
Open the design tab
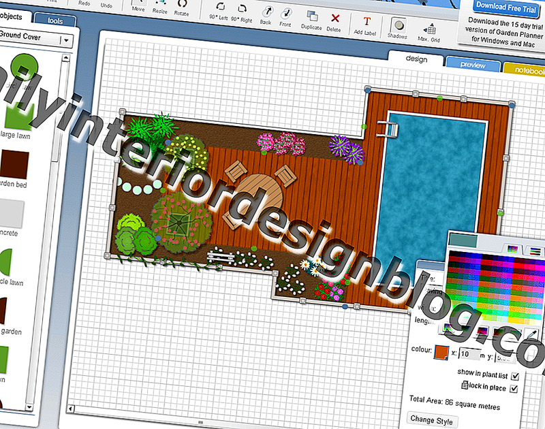click(416, 59)
